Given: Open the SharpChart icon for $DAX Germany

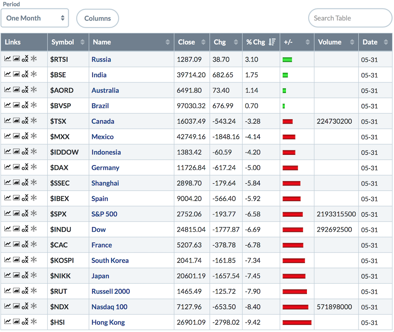Looking at the screenshot, I should coord(7,167).
